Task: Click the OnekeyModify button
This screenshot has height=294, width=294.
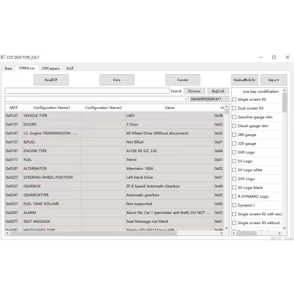Action: click(244, 80)
